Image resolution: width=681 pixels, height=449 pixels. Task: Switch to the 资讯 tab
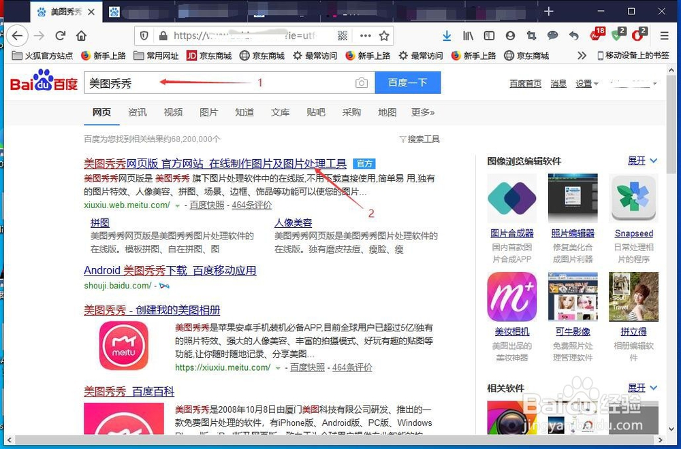tap(138, 112)
